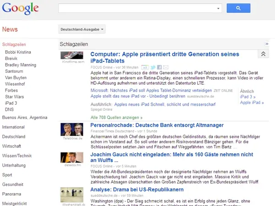Open Panorama section
Image resolution: width=275 pixels, height=206 pixels.
pos(11,194)
